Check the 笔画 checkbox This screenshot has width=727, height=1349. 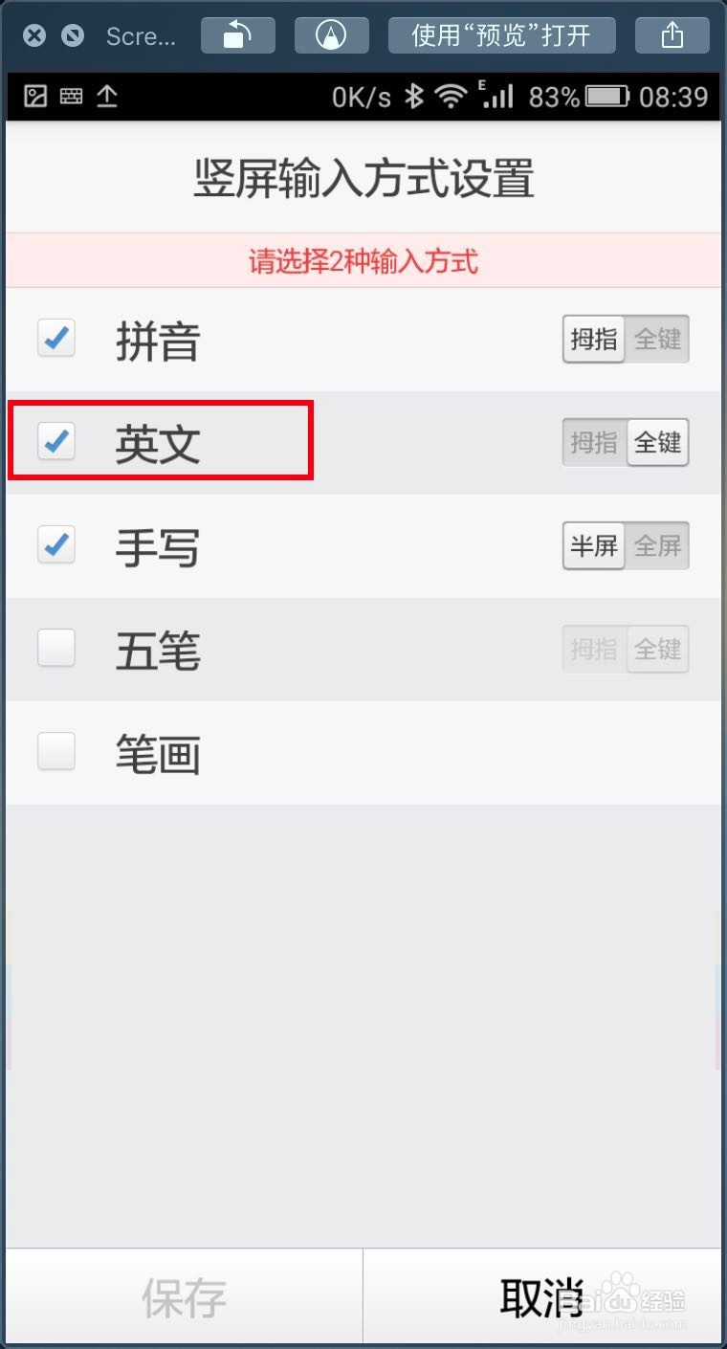coord(56,752)
